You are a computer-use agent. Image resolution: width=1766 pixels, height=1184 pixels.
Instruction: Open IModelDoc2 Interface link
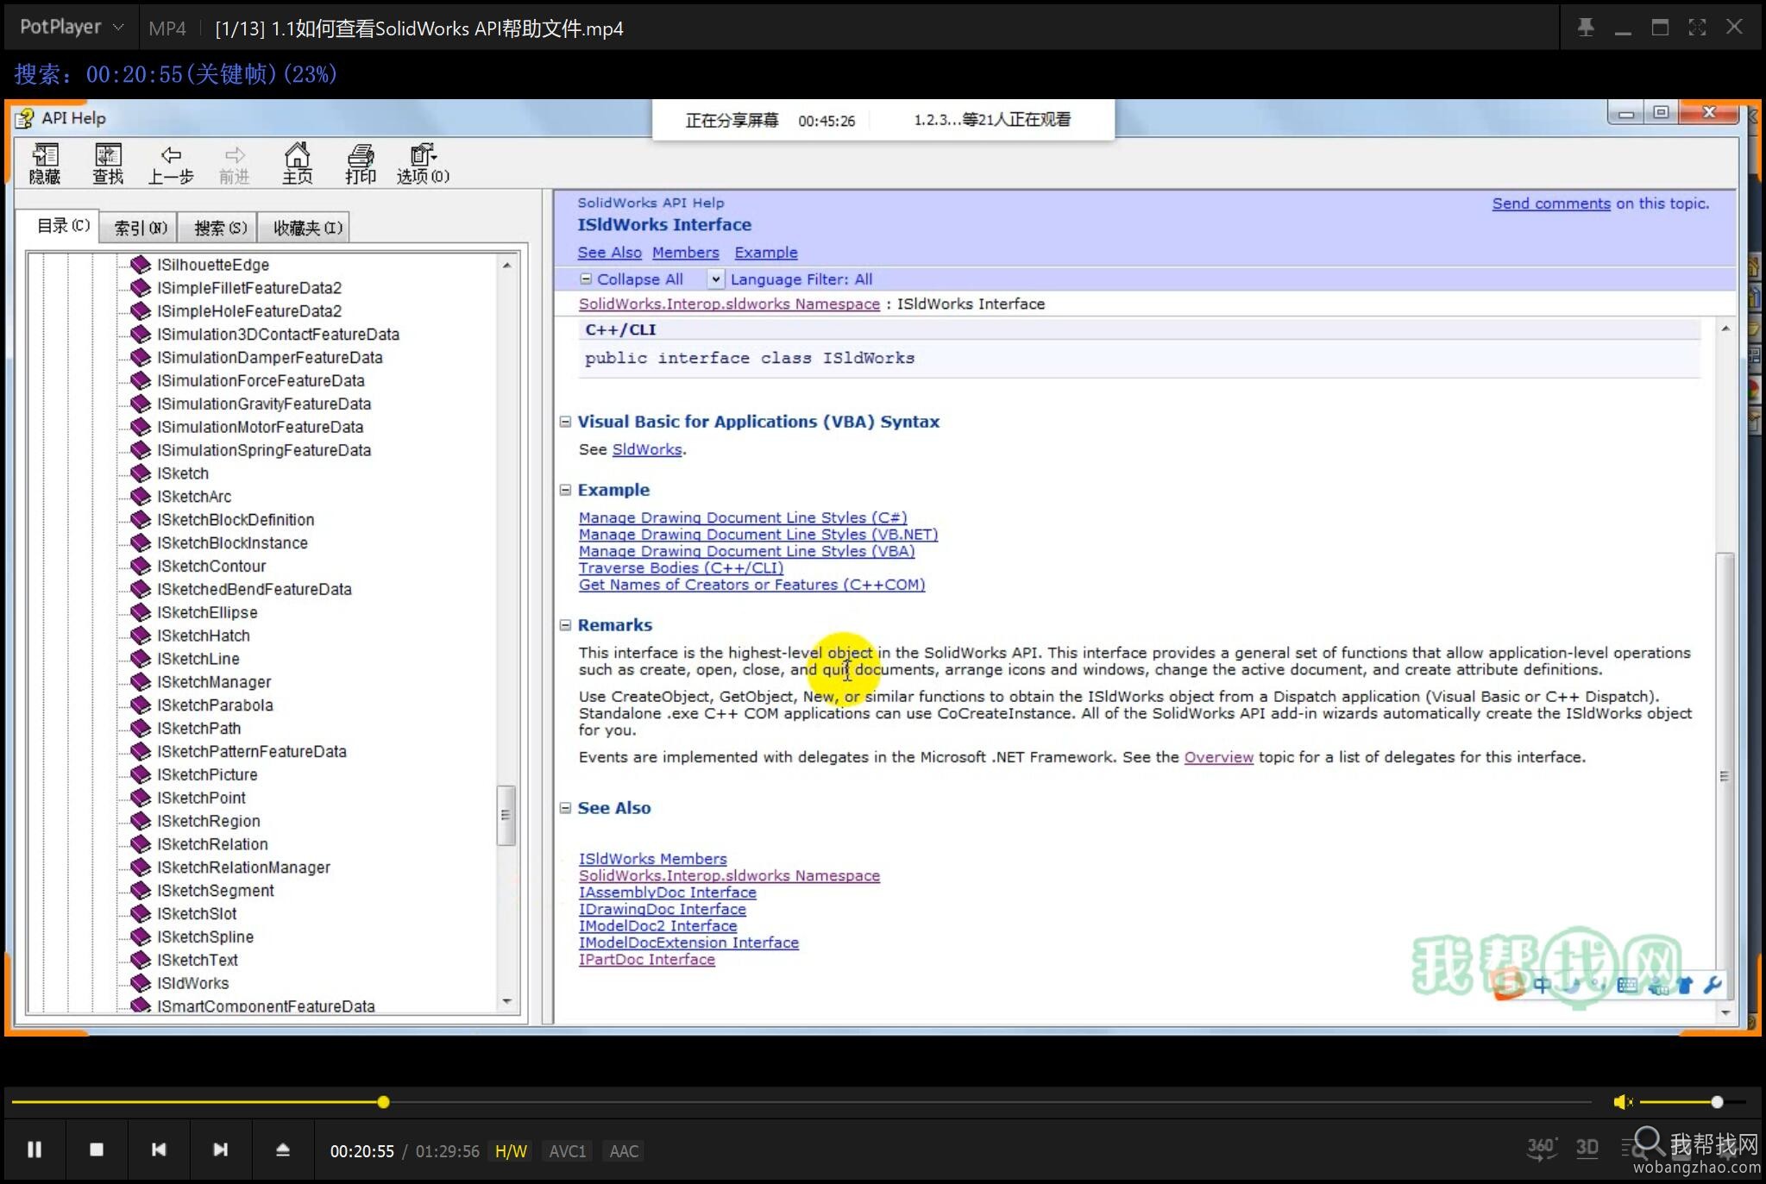(657, 926)
